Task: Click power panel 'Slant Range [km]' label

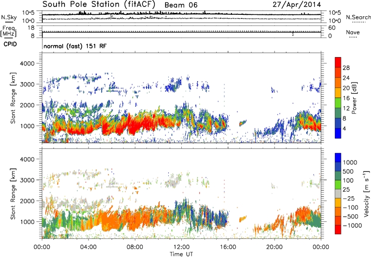Action: (x=13, y=98)
